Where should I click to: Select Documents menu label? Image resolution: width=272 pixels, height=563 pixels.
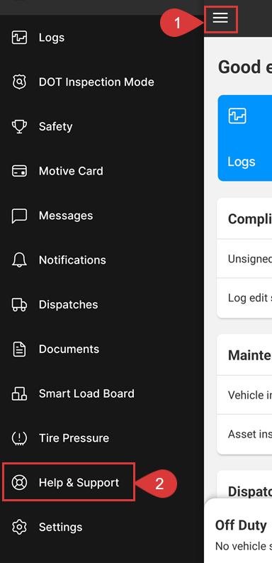click(x=69, y=349)
